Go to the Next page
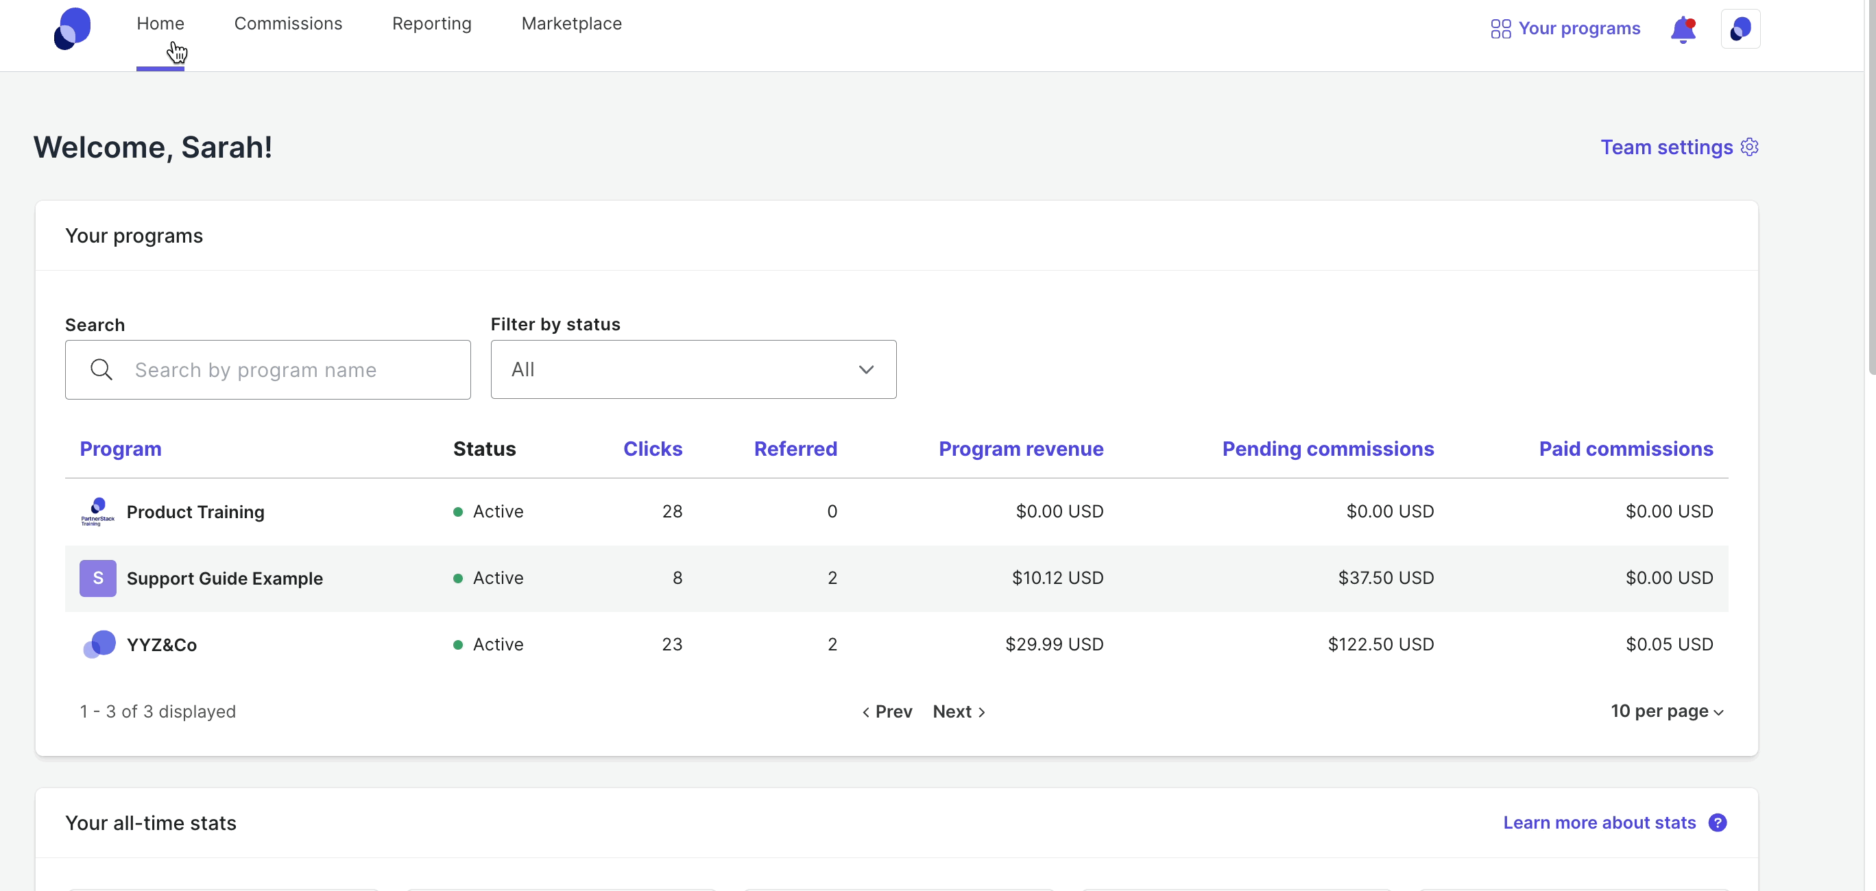Screen dimensions: 1876x891 coord(959,712)
